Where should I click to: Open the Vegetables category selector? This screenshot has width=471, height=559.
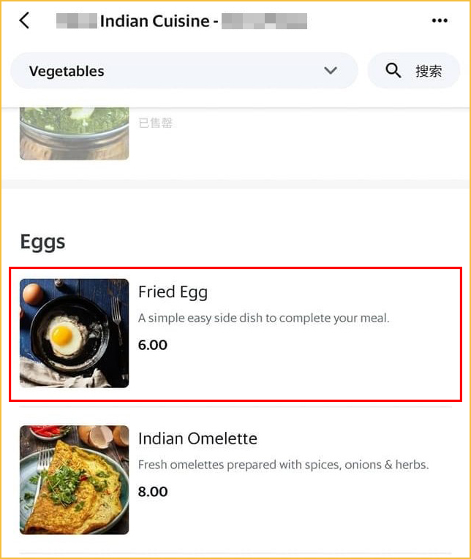[x=184, y=71]
